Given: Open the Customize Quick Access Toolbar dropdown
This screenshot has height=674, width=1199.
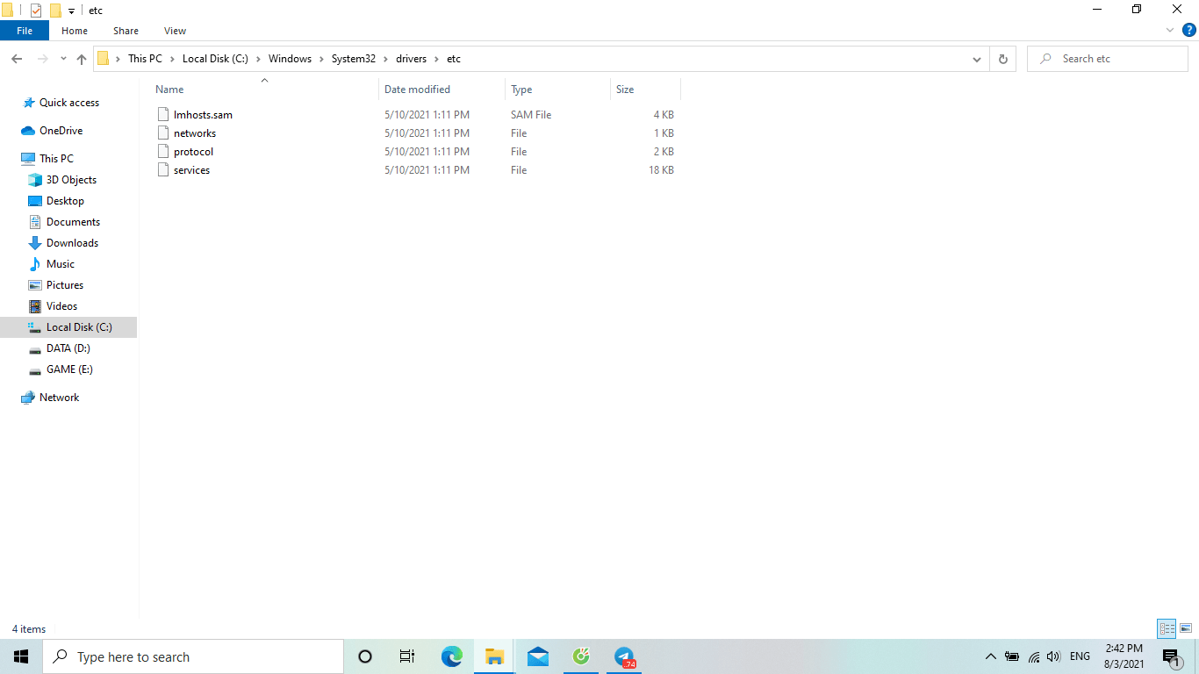Looking at the screenshot, I should [71, 11].
